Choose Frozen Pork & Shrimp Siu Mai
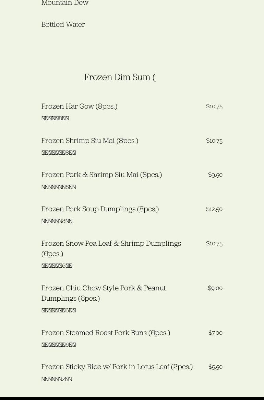264x400 pixels. click(x=101, y=175)
